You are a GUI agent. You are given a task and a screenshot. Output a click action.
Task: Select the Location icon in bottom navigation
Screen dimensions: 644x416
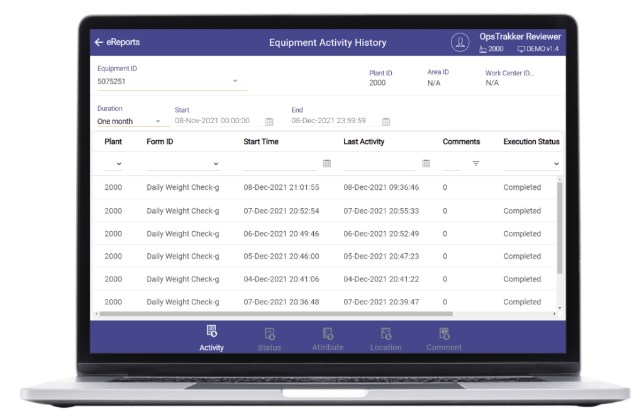386,333
